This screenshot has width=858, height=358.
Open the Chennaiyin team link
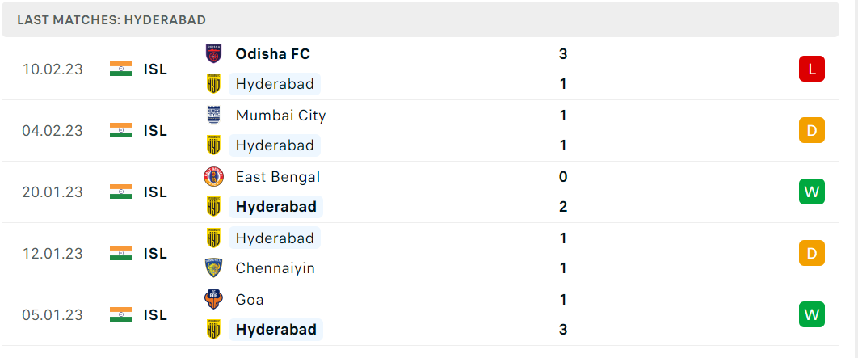(274, 268)
